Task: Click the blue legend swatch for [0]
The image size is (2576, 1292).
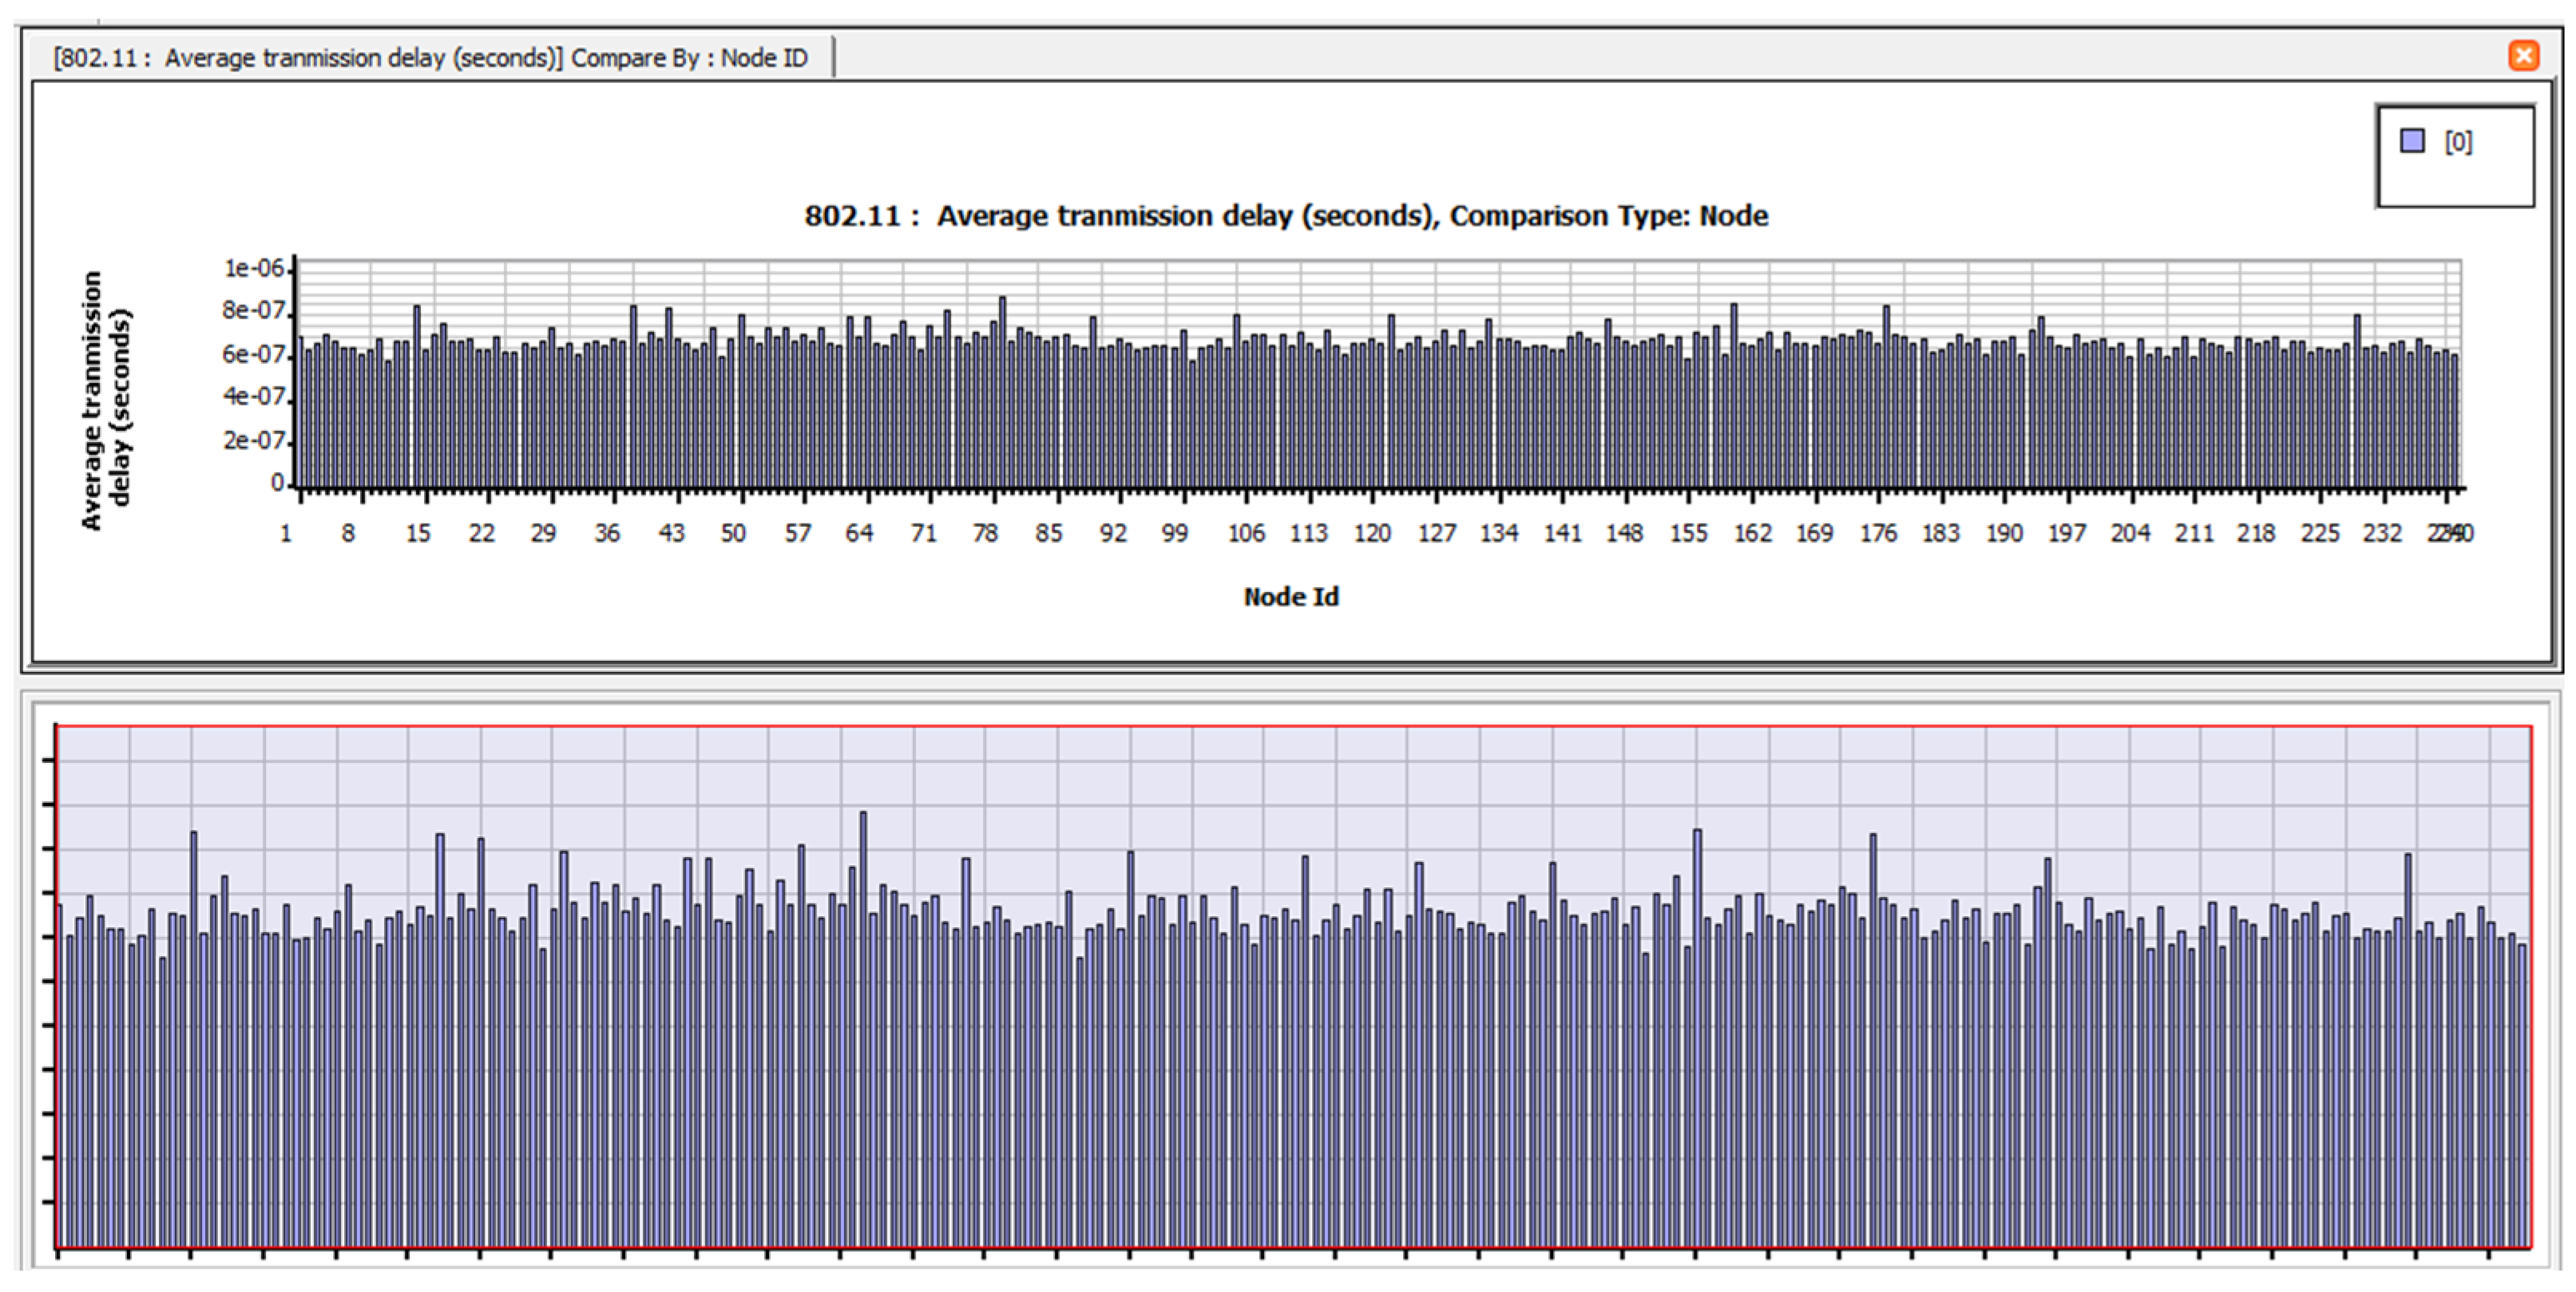Action: pos(2412,141)
